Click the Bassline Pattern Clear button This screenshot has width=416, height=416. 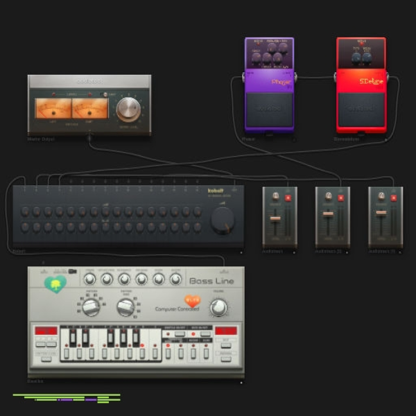coord(46,359)
